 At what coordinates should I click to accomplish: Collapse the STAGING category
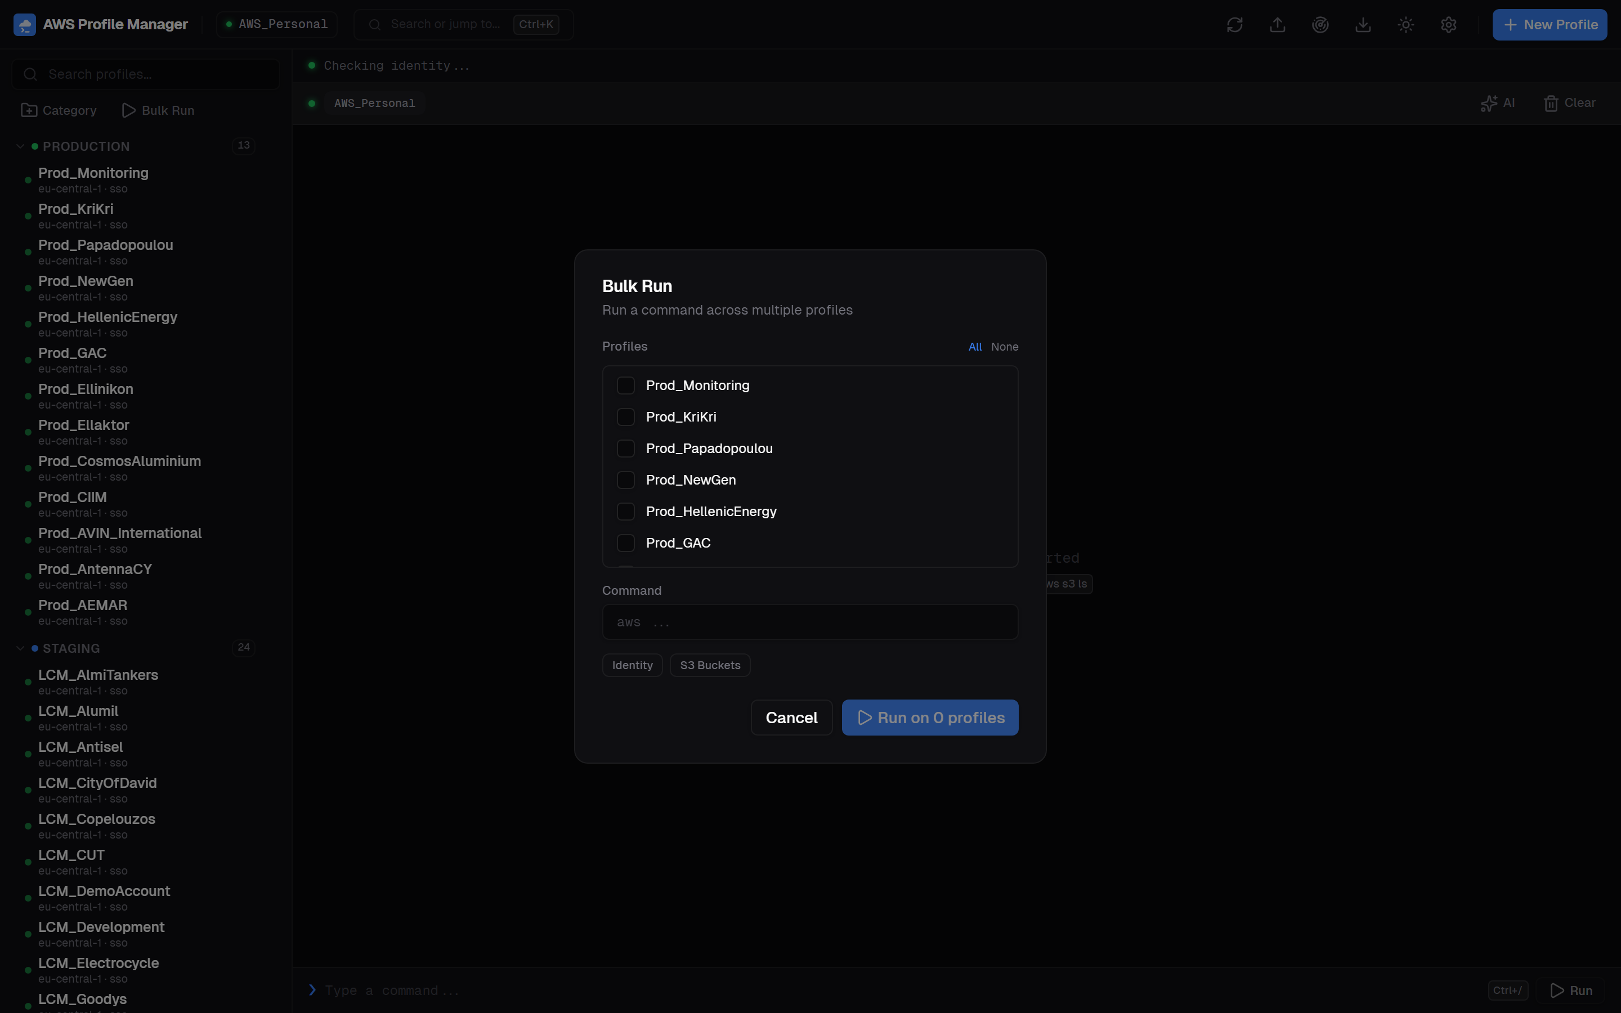click(x=20, y=648)
